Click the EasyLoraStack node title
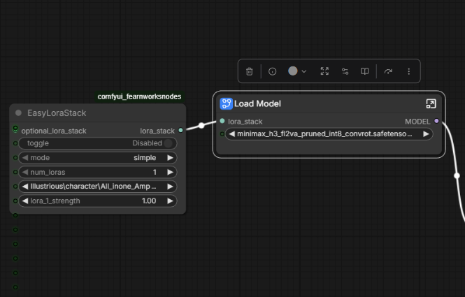 (57, 113)
